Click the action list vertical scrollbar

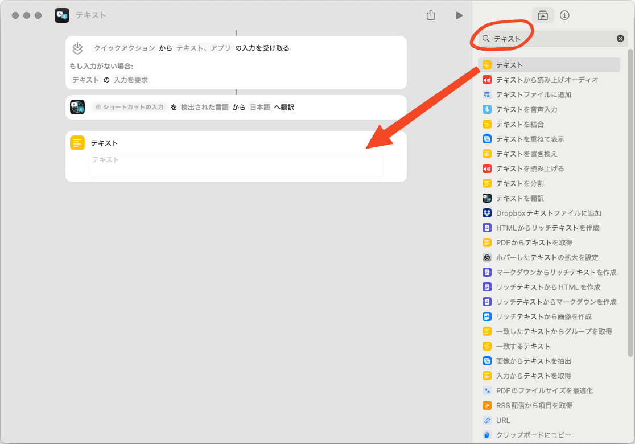[x=630, y=203]
